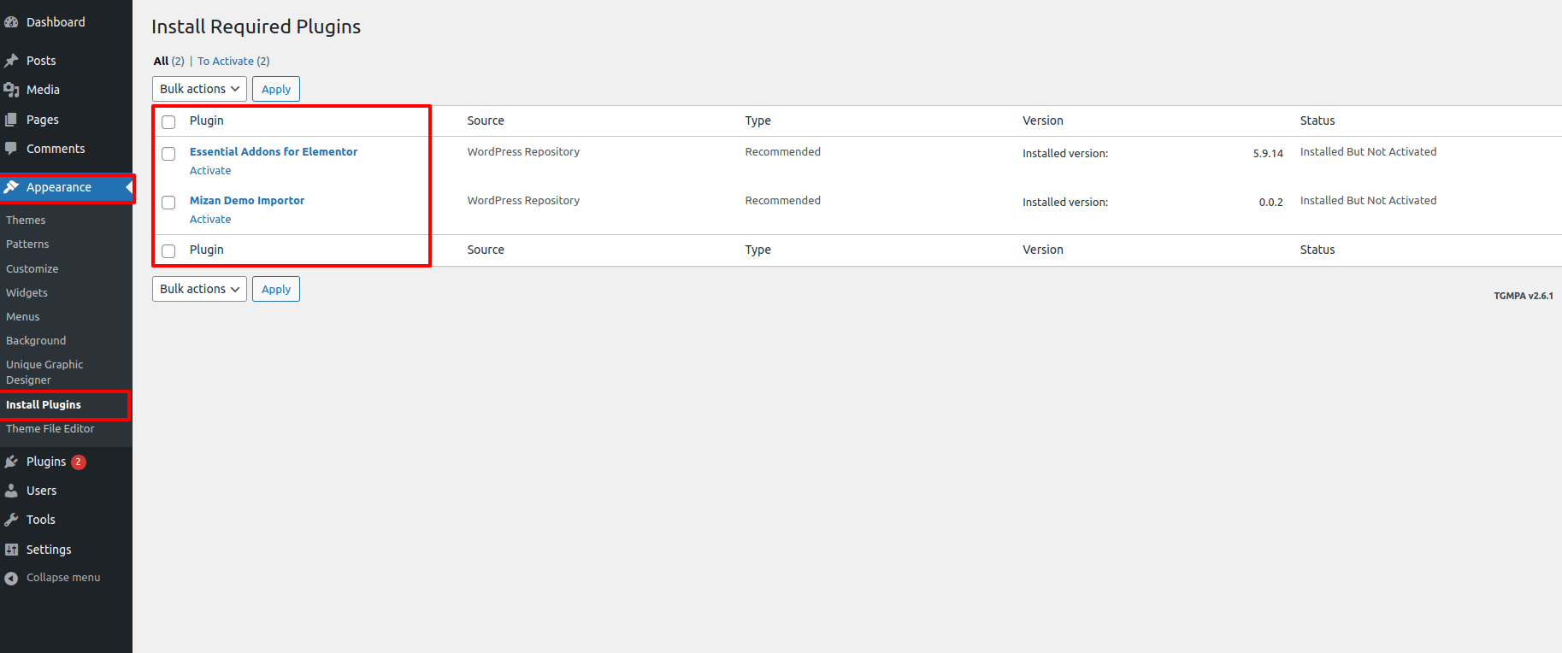Viewport: 1562px width, 653px height.
Task: Open Themes submenu item
Action: (x=26, y=221)
